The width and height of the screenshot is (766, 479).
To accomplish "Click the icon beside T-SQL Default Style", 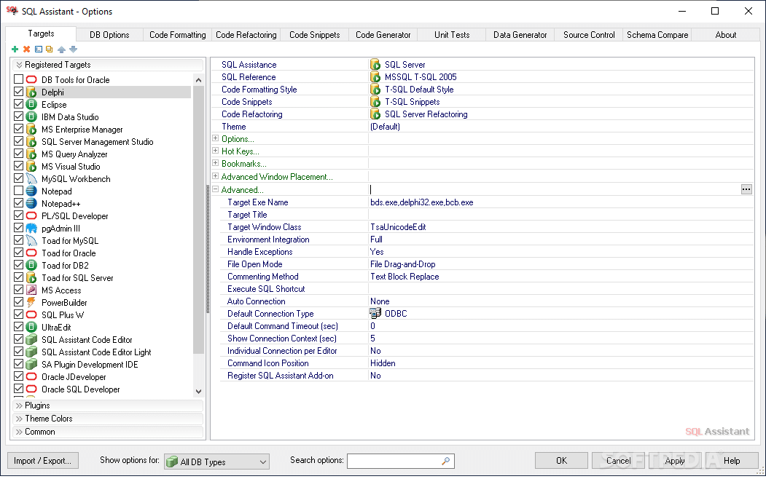I will click(375, 90).
